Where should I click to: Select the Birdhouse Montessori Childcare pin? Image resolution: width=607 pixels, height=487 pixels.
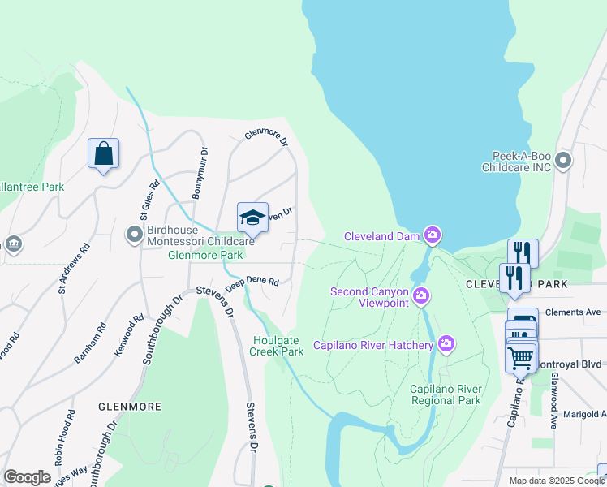tap(135, 235)
